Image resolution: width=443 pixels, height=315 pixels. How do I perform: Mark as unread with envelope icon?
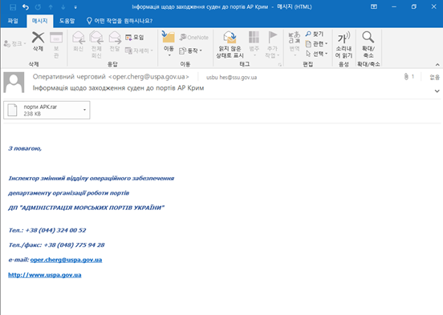(230, 45)
